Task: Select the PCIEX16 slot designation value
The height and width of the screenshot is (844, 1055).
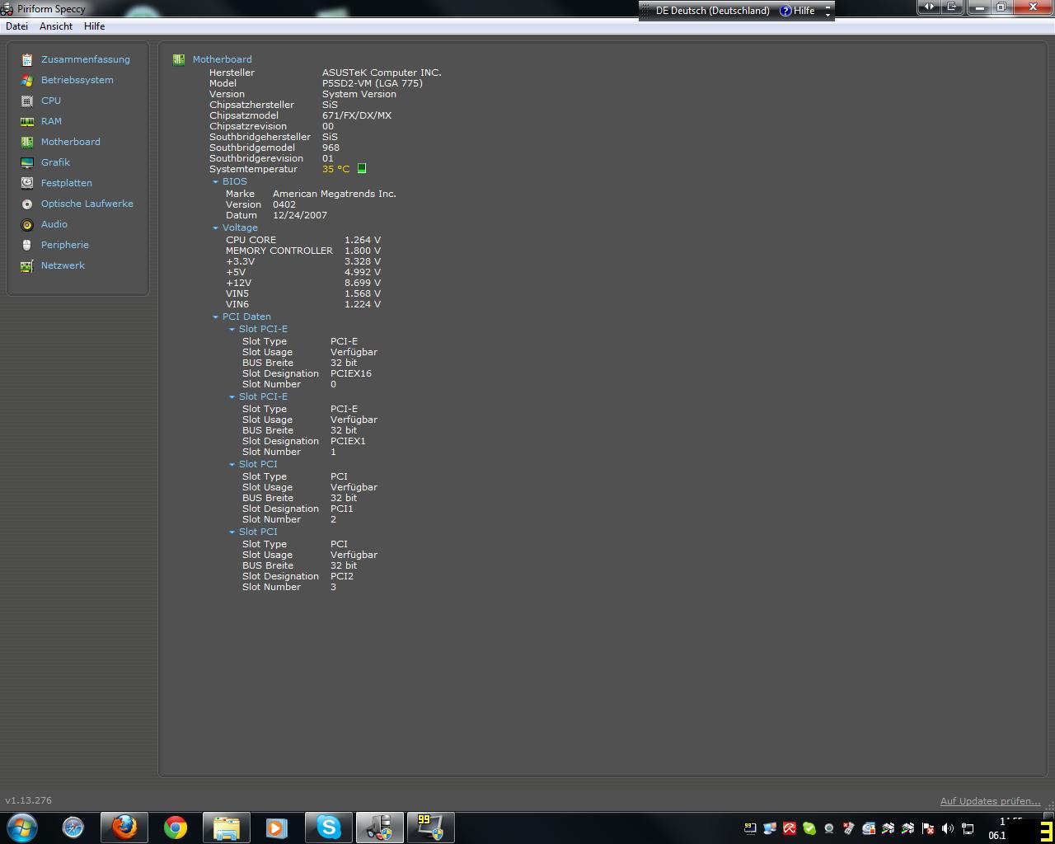Action: (351, 373)
